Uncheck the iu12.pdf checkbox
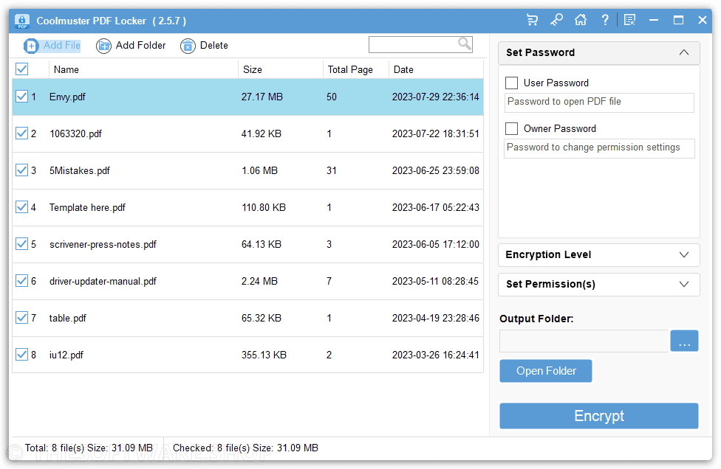The image size is (721, 469). click(21, 354)
